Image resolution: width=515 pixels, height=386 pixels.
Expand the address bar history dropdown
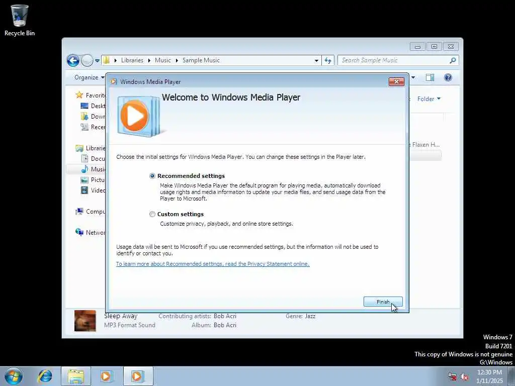point(316,61)
